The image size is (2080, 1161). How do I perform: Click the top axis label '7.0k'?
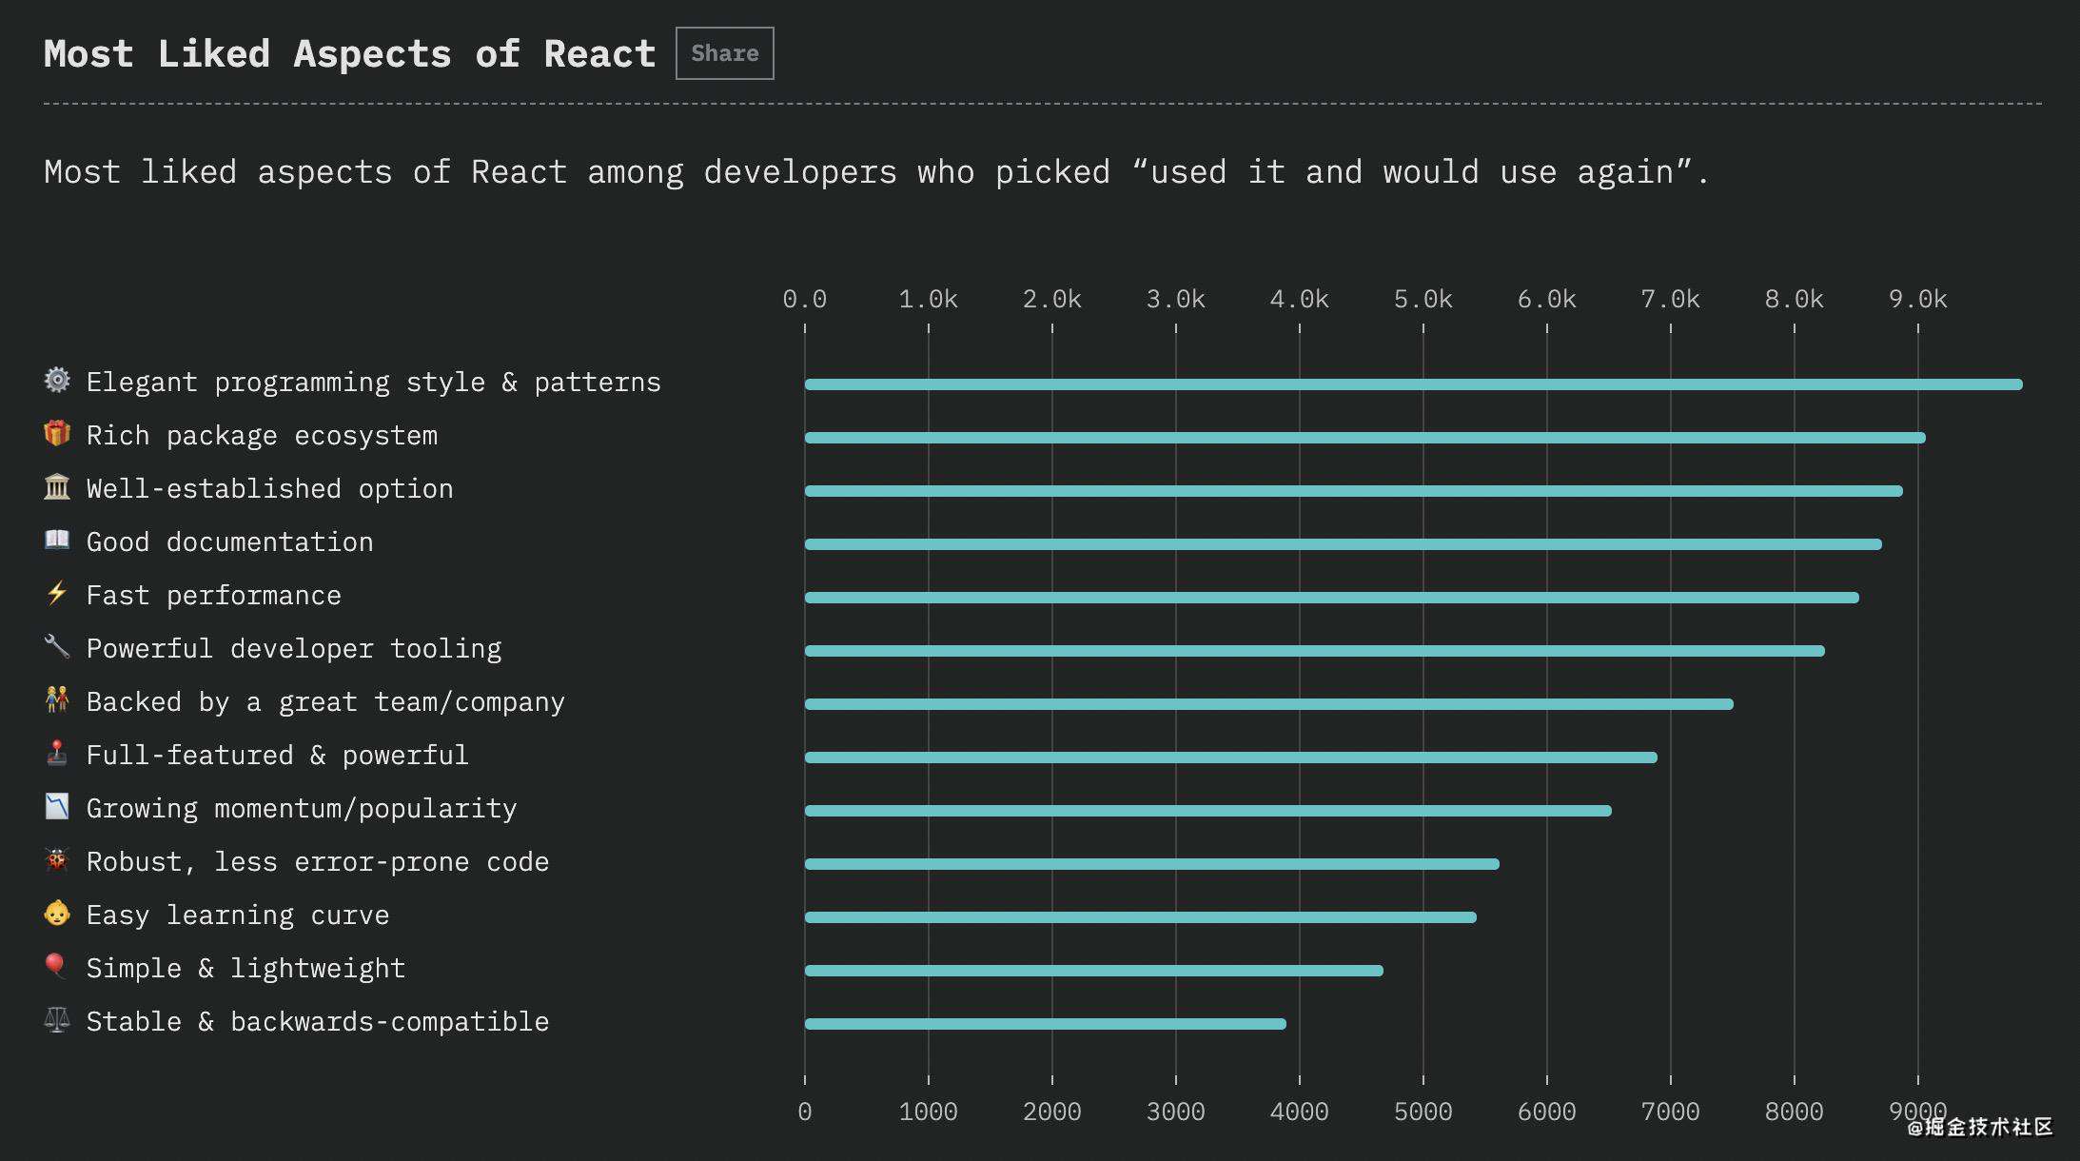tap(1671, 299)
